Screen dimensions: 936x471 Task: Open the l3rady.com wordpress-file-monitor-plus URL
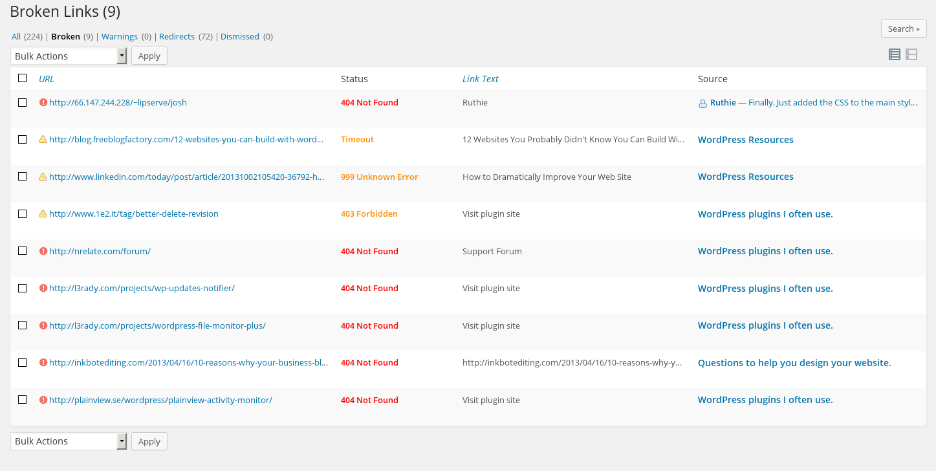157,325
